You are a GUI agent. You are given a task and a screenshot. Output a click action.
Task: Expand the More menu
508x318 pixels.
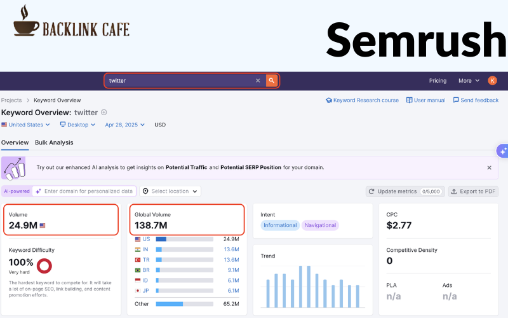[469, 81]
